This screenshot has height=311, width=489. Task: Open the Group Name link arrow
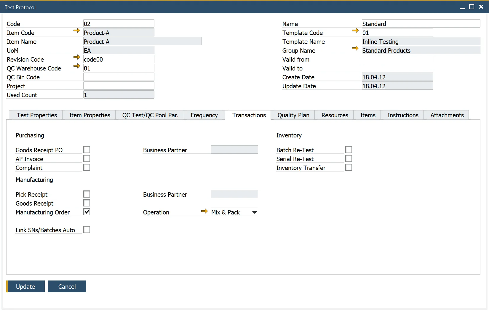pyautogui.click(x=355, y=48)
